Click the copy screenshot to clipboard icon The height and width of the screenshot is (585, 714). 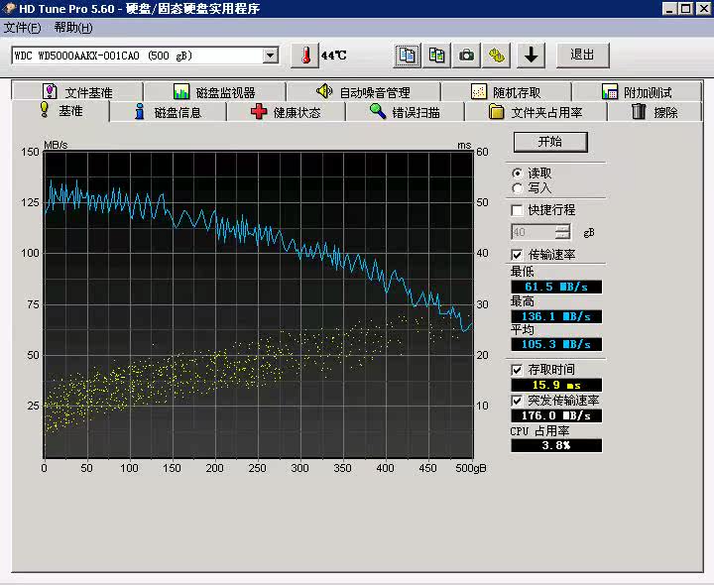[436, 56]
